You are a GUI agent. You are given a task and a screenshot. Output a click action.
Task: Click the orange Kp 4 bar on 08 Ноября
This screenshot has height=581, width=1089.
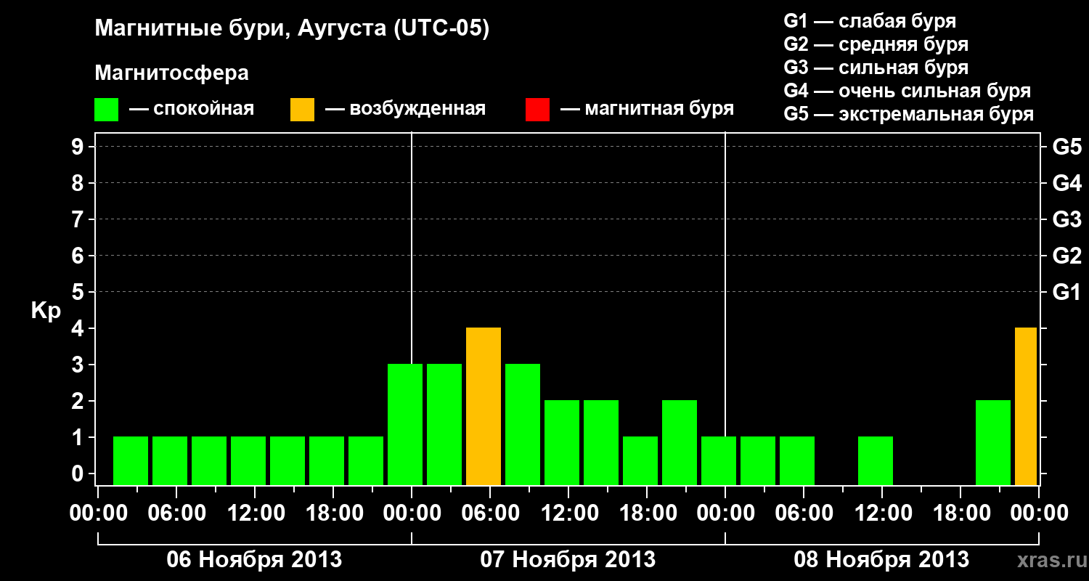(1026, 406)
